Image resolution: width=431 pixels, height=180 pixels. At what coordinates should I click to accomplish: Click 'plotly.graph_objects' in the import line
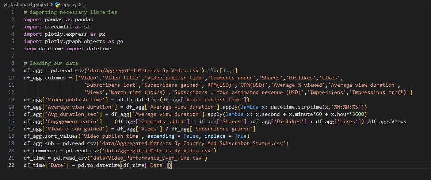tap(75, 42)
